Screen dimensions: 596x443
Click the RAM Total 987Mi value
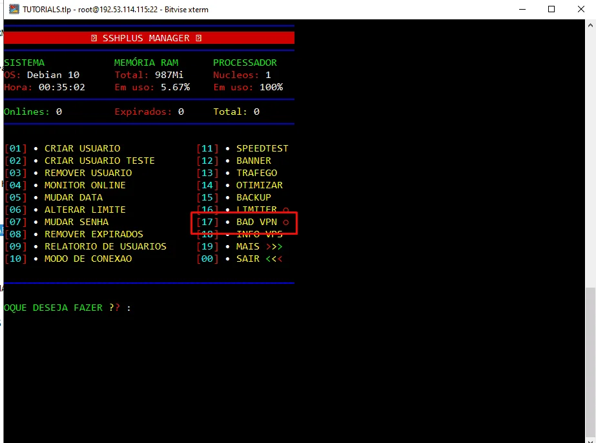[169, 75]
